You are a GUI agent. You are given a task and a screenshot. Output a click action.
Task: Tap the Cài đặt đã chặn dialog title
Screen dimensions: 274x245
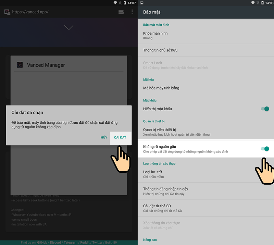[x=27, y=112]
